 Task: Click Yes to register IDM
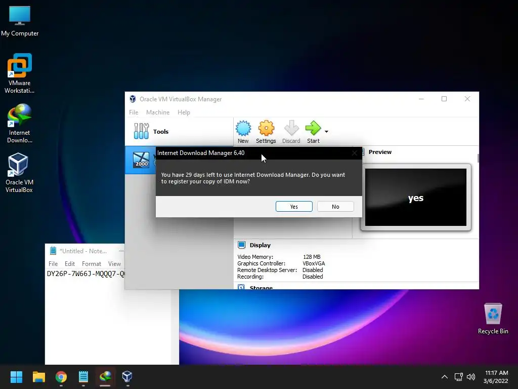tap(294, 207)
